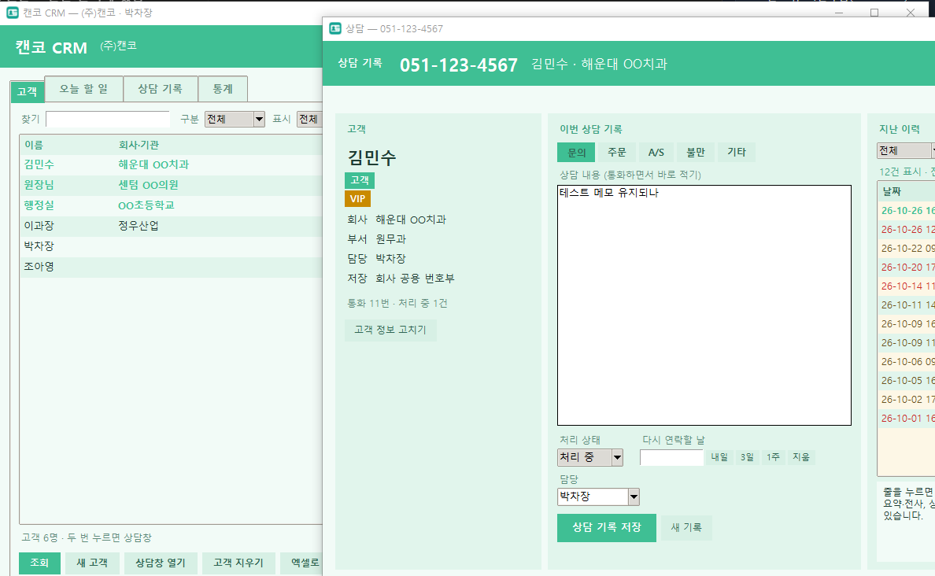Click the 엑셀로 export button
The height and width of the screenshot is (576, 935).
[x=301, y=563]
